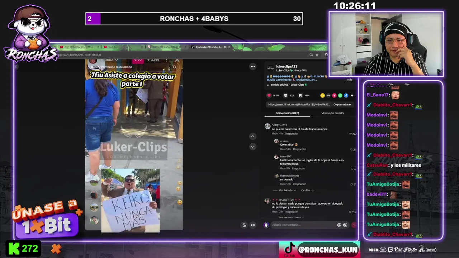Go to next video with down arrow
The height and width of the screenshot is (258, 459).
pyautogui.click(x=253, y=146)
